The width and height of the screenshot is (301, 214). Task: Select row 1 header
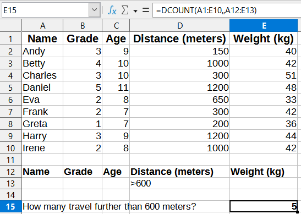click(11, 39)
